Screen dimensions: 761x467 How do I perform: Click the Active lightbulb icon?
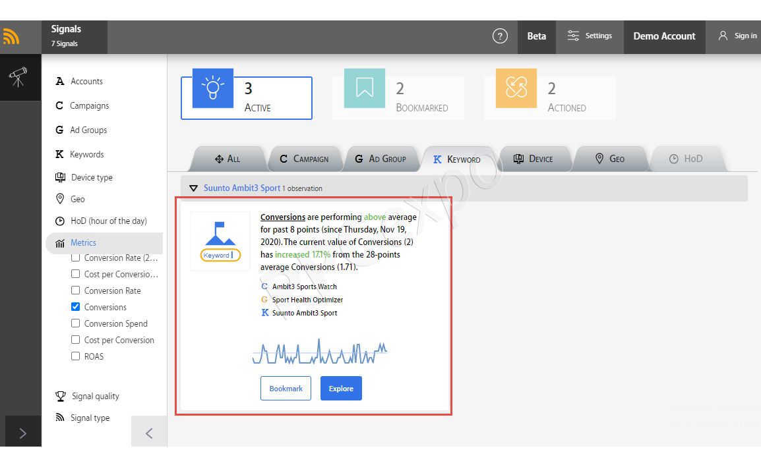coord(212,88)
